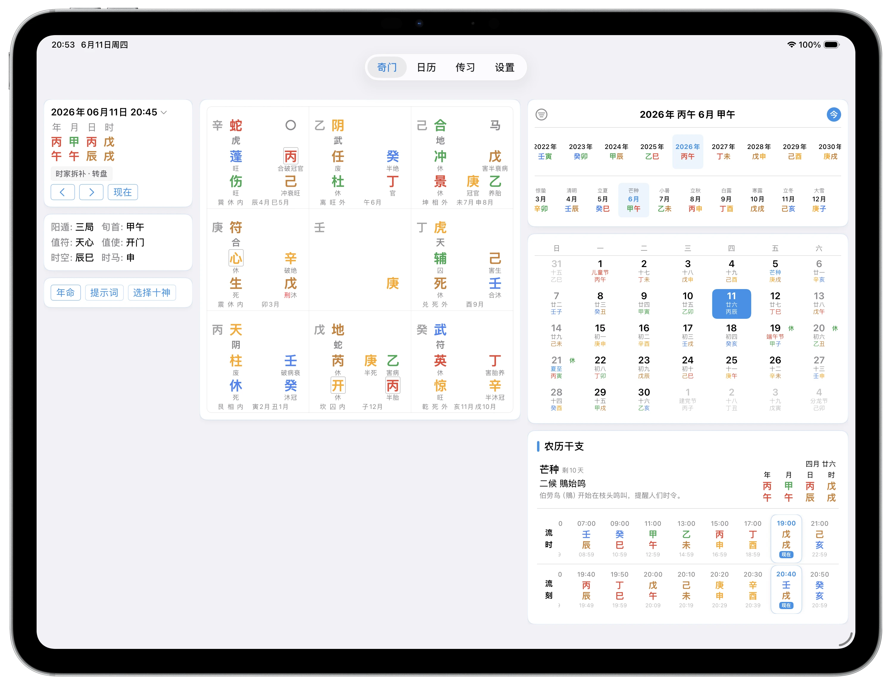
Task: Click the boxed 开 gate in 坎 palace
Action: [x=338, y=385]
